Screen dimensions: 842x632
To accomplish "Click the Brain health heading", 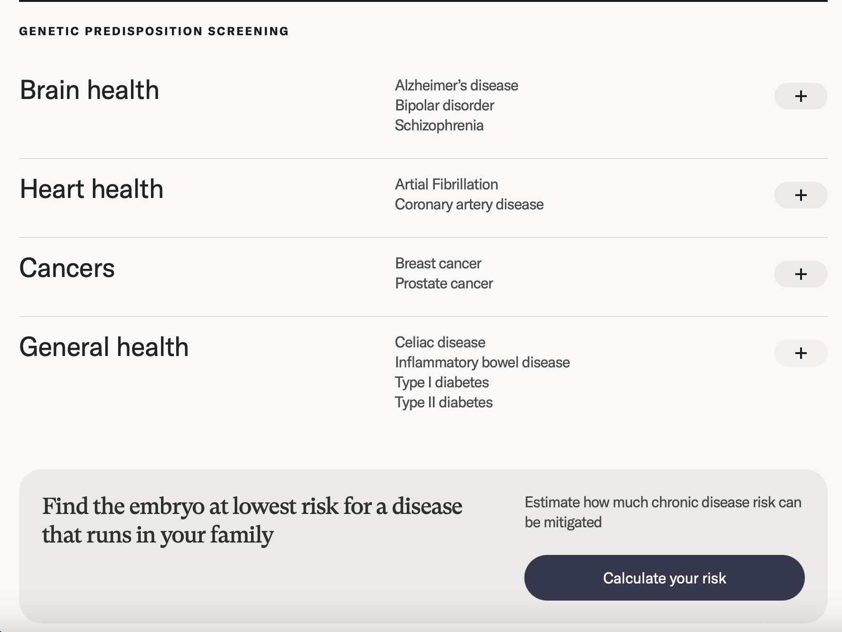I will (90, 90).
